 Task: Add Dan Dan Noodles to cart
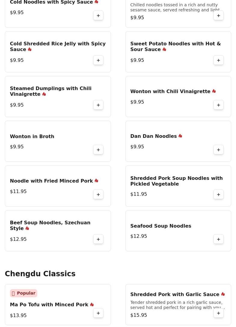pyautogui.click(x=219, y=150)
